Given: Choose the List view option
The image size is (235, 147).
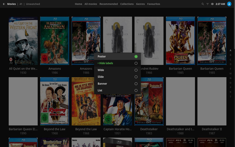Looking at the screenshot, I should [x=117, y=90].
